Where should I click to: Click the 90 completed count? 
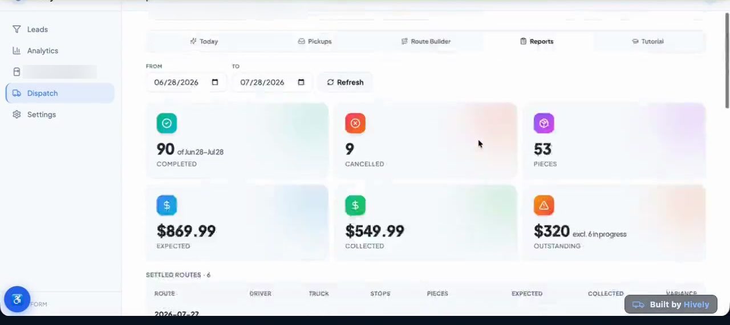coord(165,149)
